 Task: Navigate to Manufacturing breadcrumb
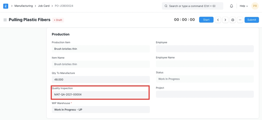click(24, 6)
